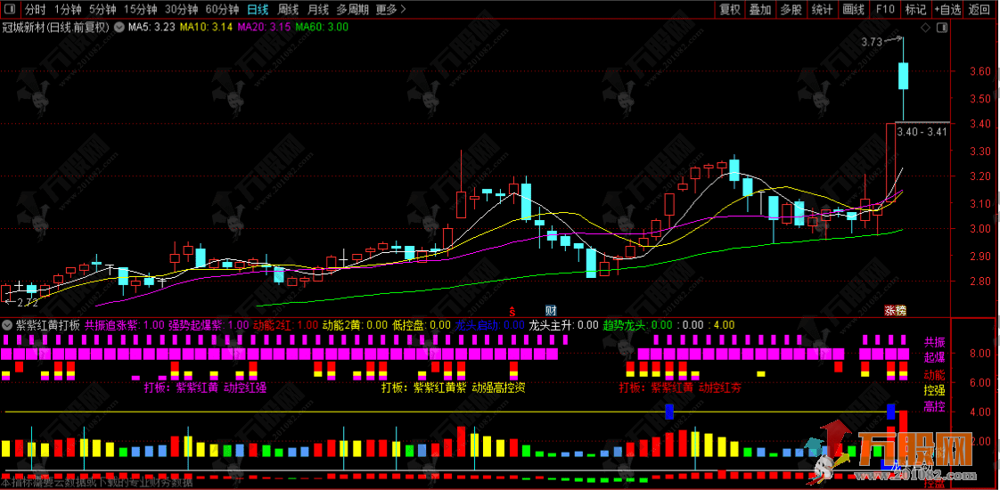Image resolution: width=1000 pixels, height=490 pixels.
Task: Click the last cyan candlestick near 3.60
Action: pyautogui.click(x=903, y=75)
